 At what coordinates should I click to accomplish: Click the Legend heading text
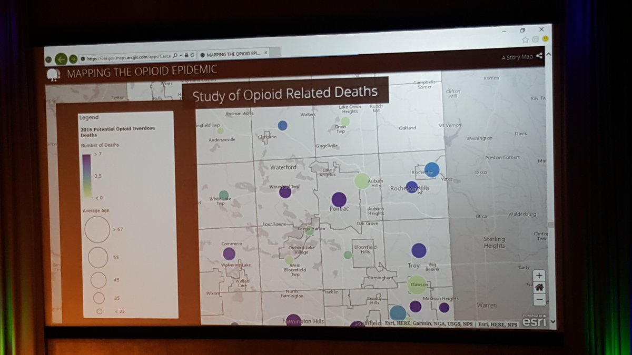[89, 118]
